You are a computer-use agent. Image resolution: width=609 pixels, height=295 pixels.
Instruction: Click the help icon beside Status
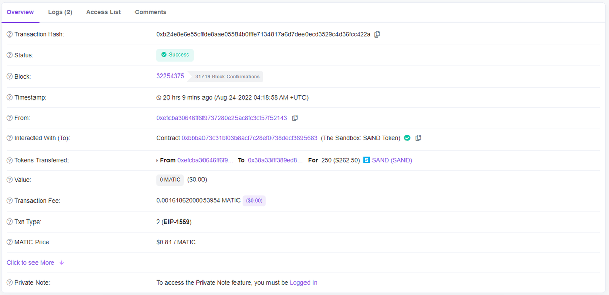pos(9,55)
